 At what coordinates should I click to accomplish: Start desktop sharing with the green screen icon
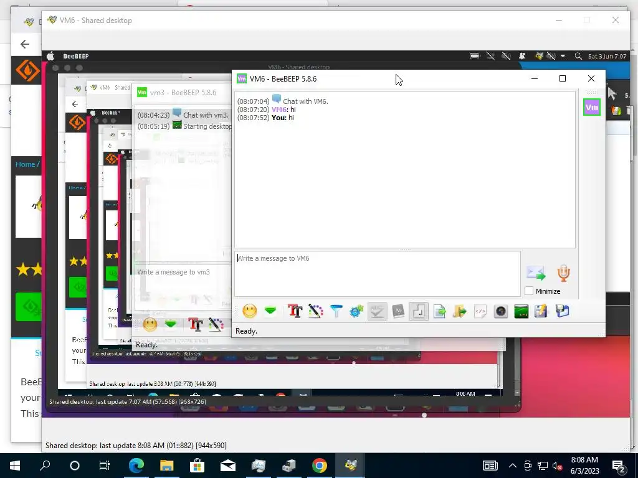click(x=521, y=311)
